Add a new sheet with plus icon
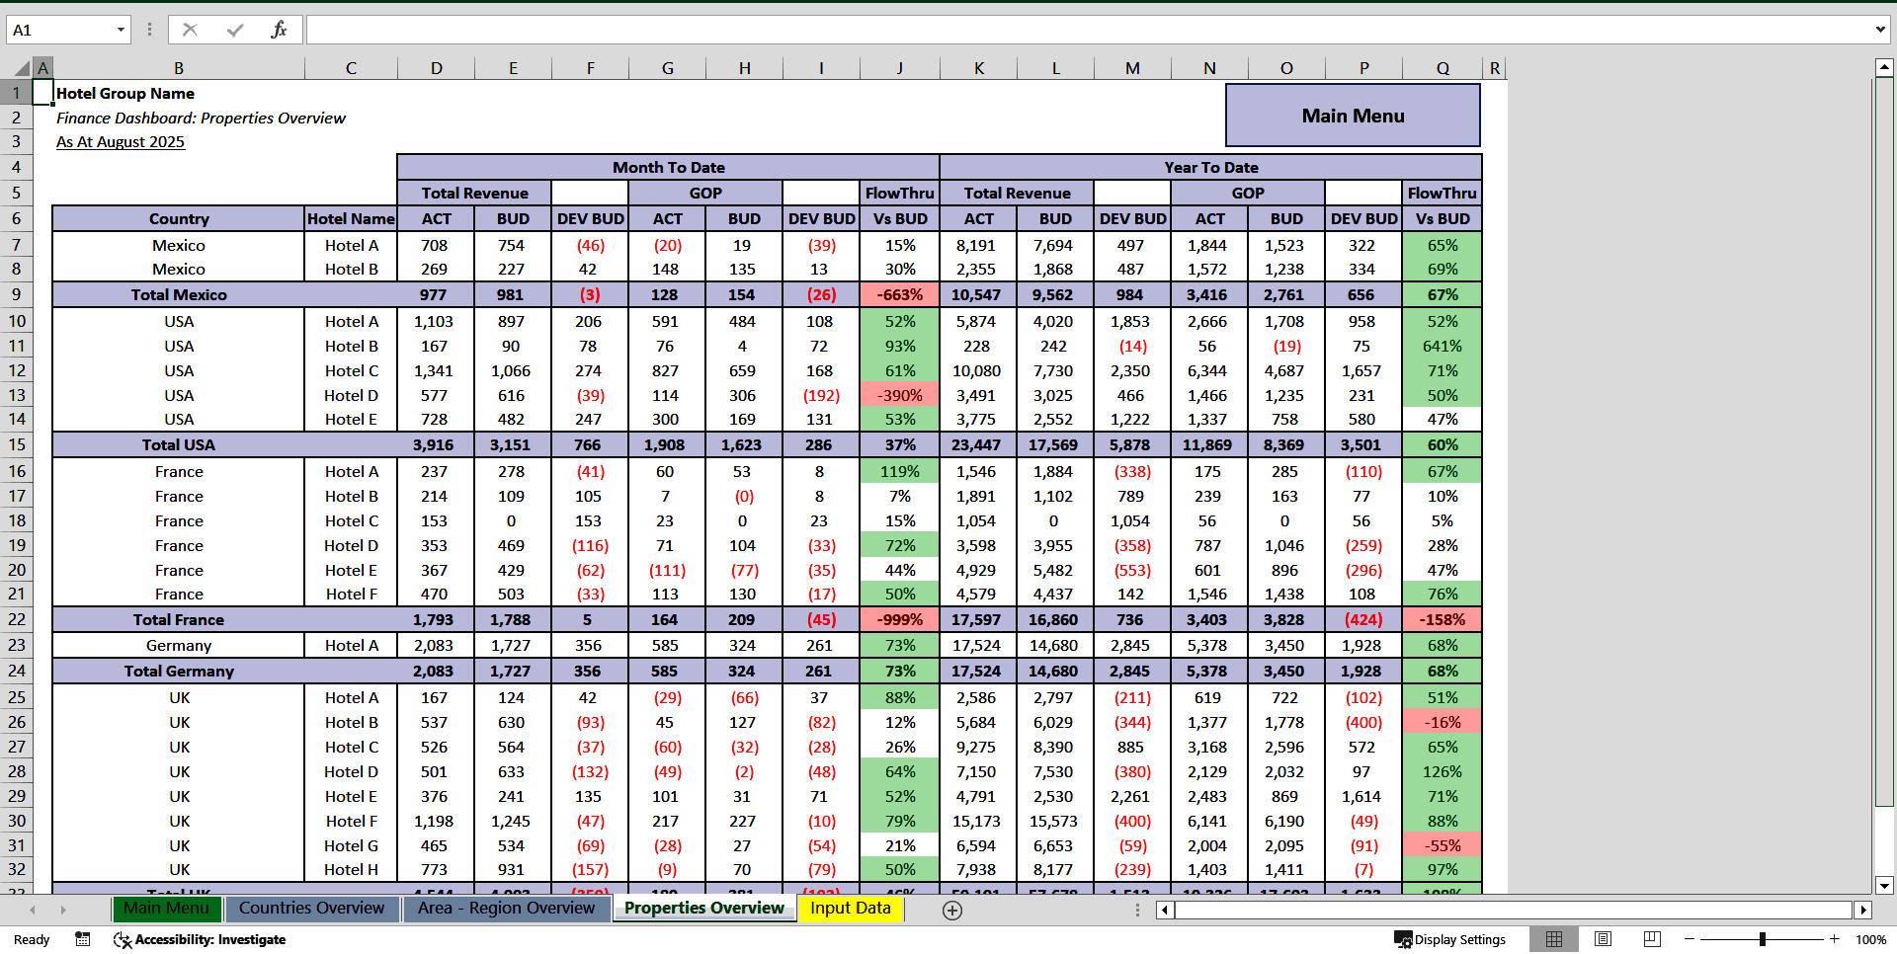 tap(952, 911)
